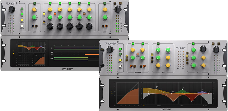Click the IN knob on EQ unit
The height and width of the screenshot is (111, 228).
click(x=12, y=9)
